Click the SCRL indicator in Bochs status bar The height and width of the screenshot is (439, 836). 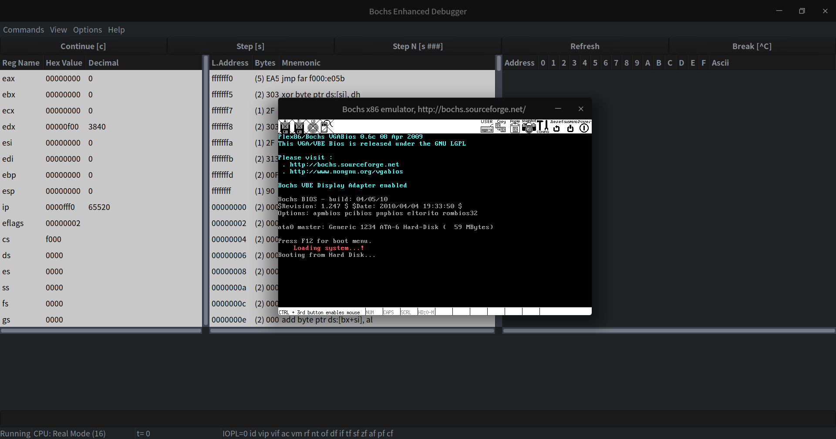(409, 312)
